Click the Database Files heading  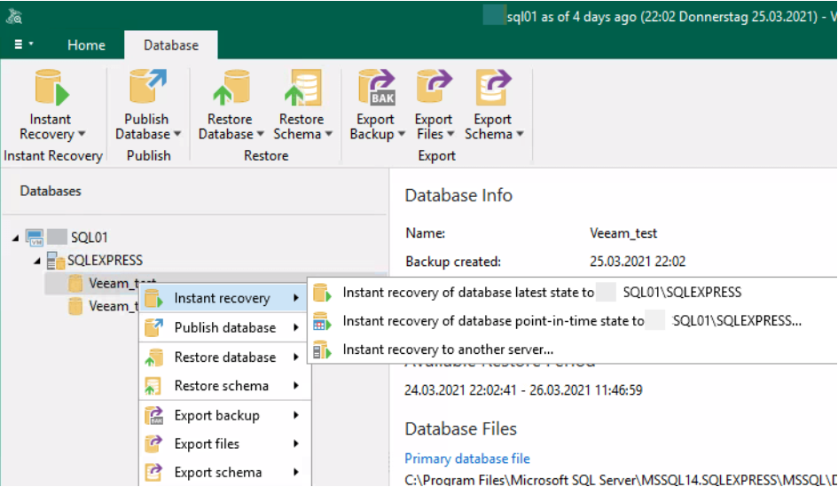461,428
